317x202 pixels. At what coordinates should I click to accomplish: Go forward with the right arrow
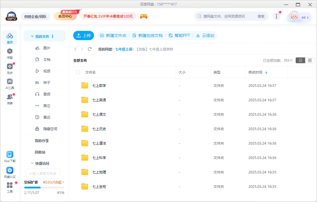[82, 49]
